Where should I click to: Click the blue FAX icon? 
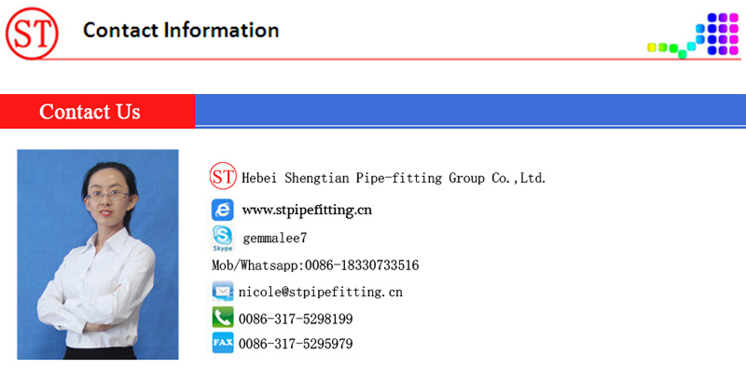click(x=223, y=342)
